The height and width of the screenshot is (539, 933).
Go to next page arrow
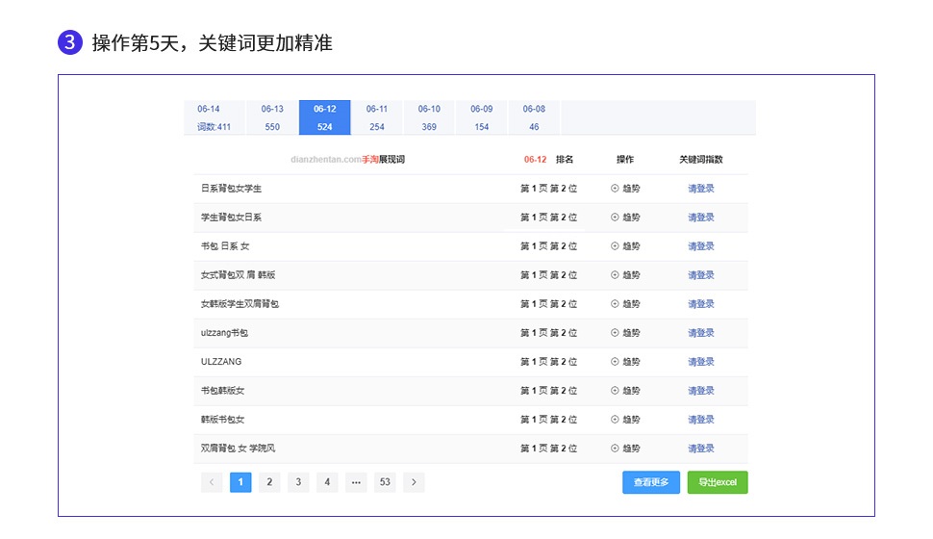click(x=414, y=482)
